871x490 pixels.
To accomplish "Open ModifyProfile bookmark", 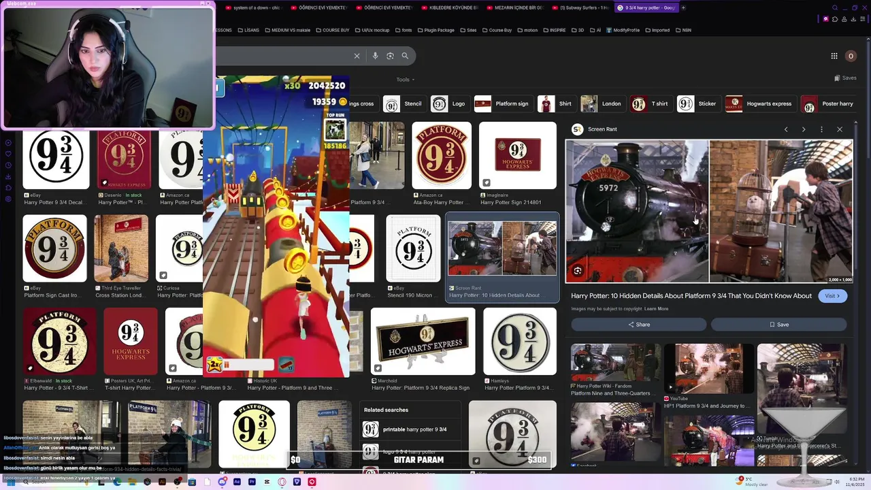I will [622, 30].
